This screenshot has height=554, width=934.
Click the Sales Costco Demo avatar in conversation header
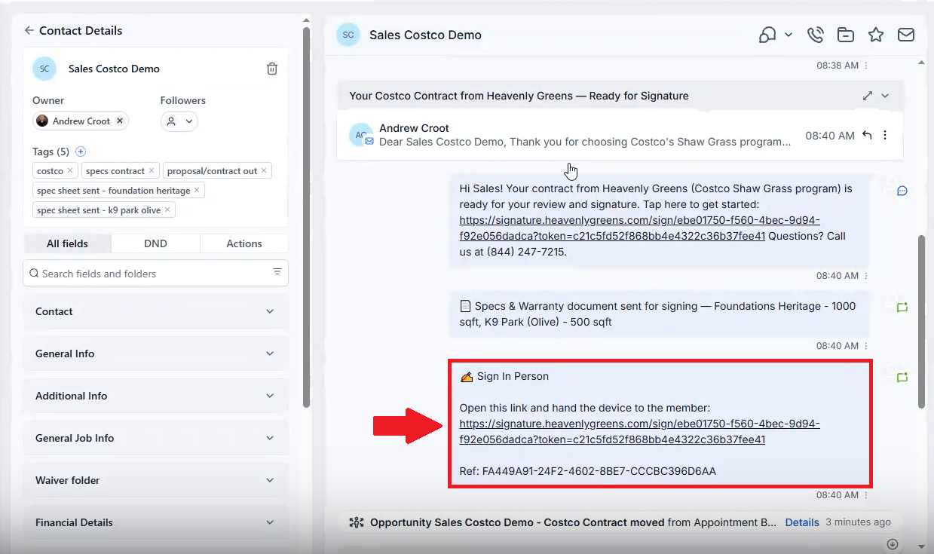[348, 35]
